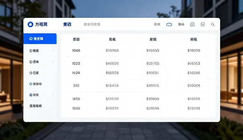Sort by the last table column header
The width and height of the screenshot is (243, 140).
(x=194, y=40)
